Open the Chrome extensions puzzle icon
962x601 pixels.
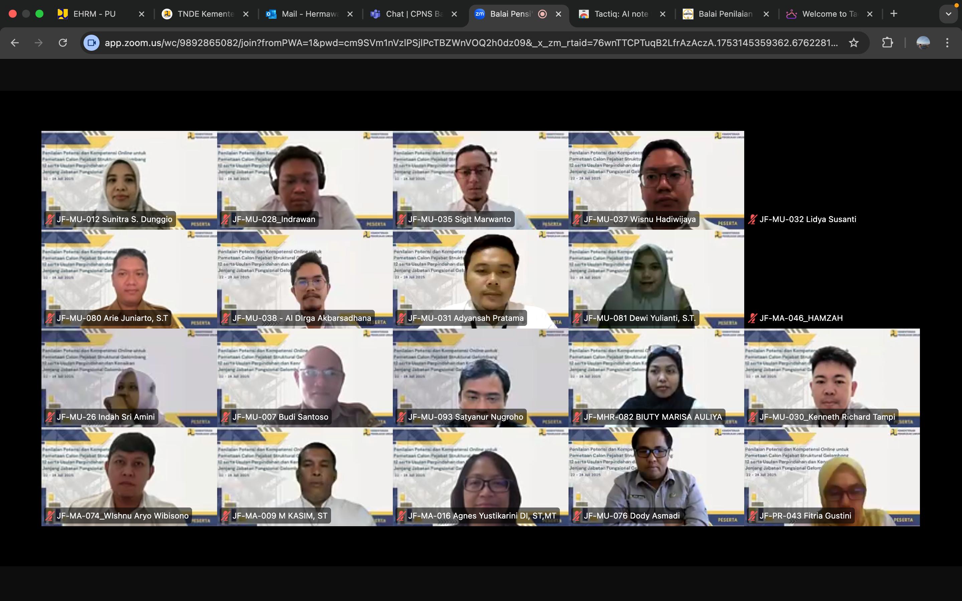click(x=887, y=42)
